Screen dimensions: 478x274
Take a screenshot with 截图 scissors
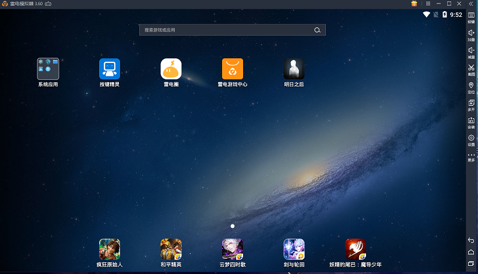tap(471, 69)
